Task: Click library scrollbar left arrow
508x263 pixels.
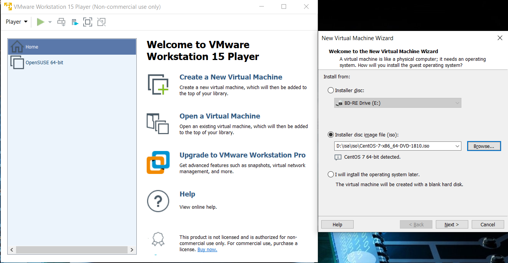Action: pyautogui.click(x=11, y=250)
